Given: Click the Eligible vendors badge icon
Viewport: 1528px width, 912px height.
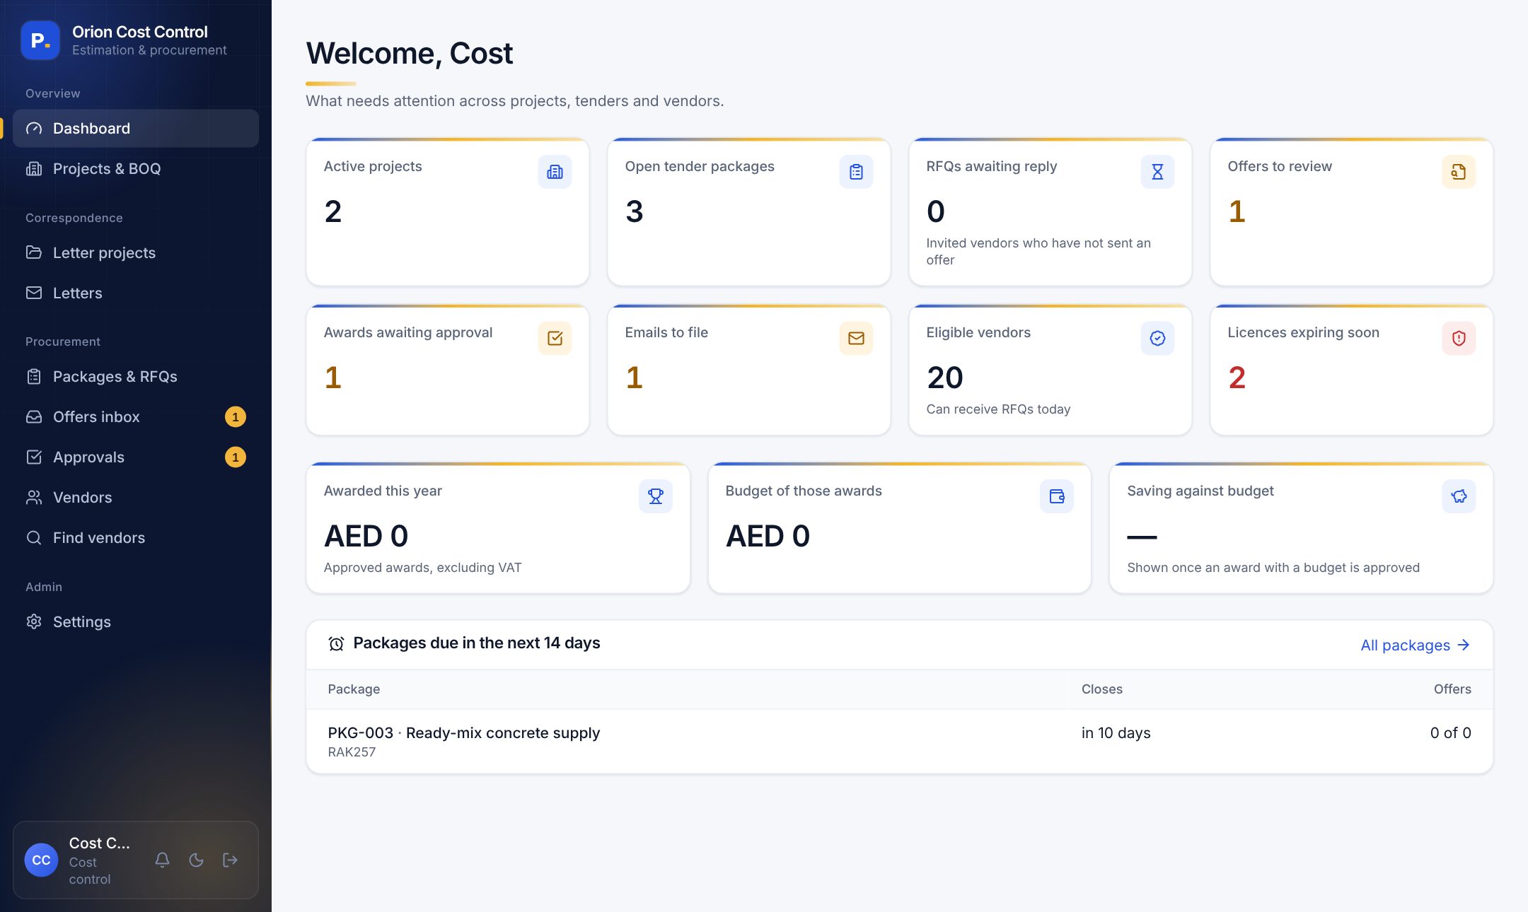Looking at the screenshot, I should click(x=1157, y=338).
